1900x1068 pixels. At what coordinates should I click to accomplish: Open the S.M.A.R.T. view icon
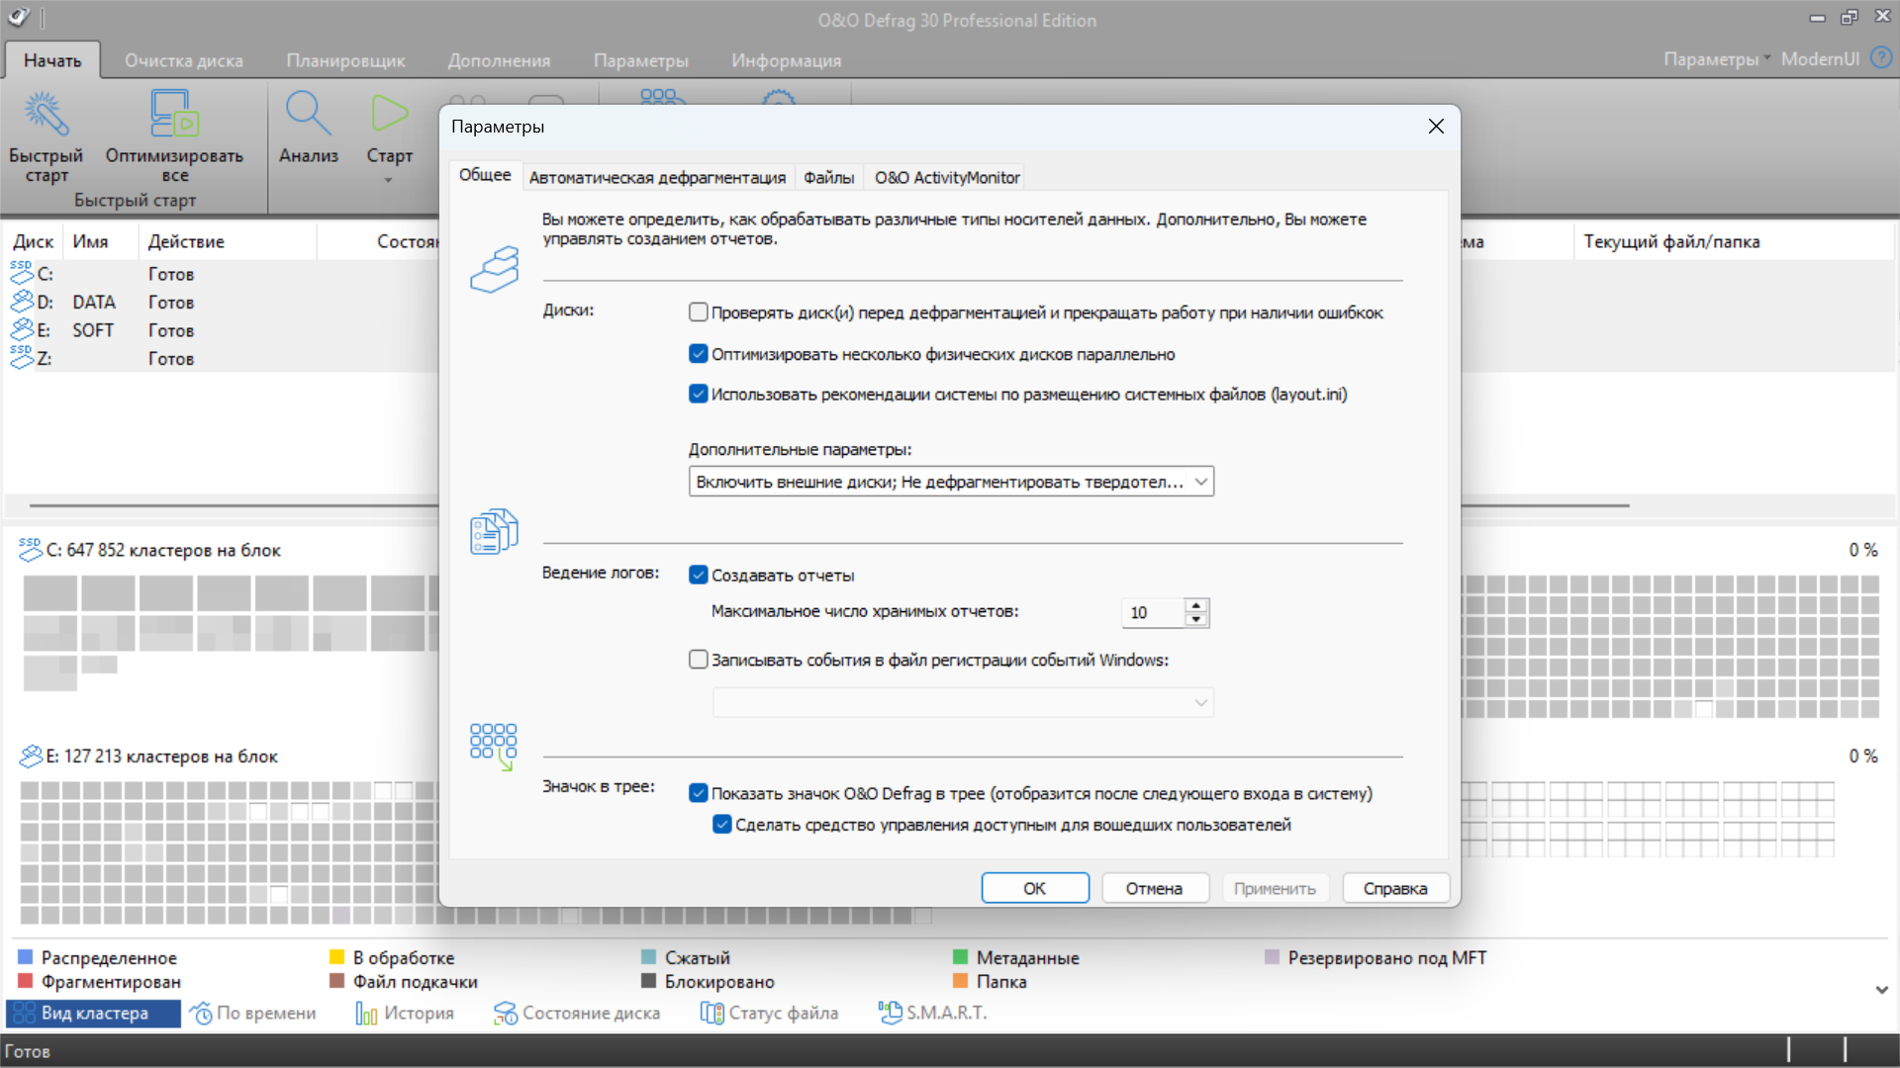point(890,1013)
